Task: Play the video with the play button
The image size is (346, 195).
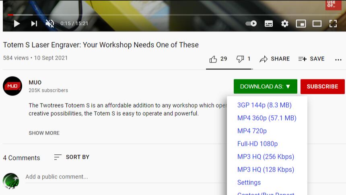Action: [16, 23]
